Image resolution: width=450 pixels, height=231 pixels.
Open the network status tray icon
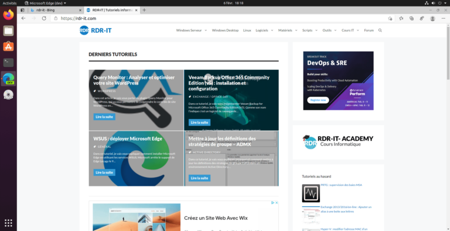pyautogui.click(x=427, y=3)
